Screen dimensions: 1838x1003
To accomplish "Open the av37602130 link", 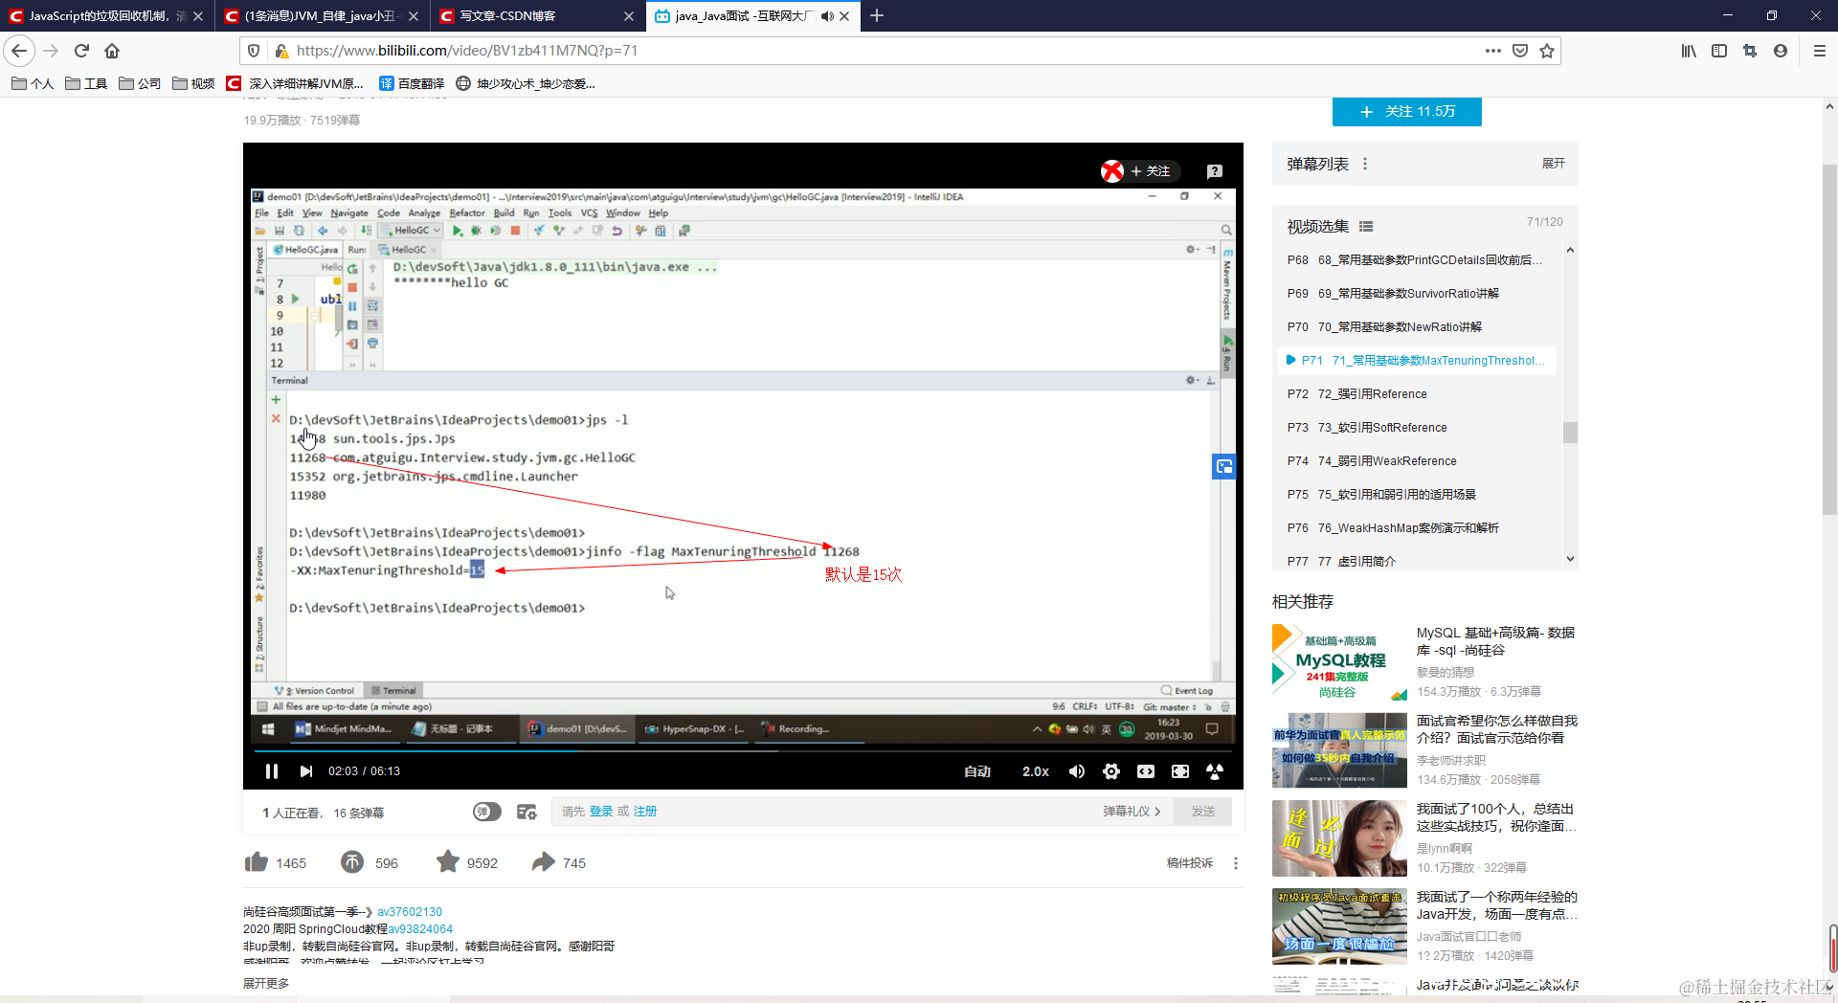I will [410, 912].
